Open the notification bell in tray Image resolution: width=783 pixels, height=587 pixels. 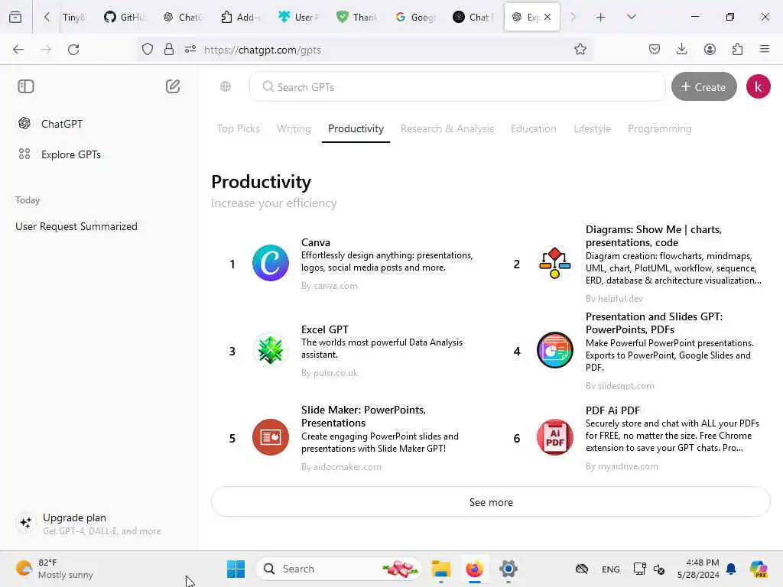pyautogui.click(x=731, y=569)
